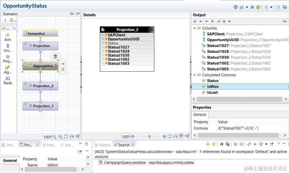The image size is (289, 173).
Task: Click zoom in magnifier in Scenario pane
Action: tap(60, 137)
